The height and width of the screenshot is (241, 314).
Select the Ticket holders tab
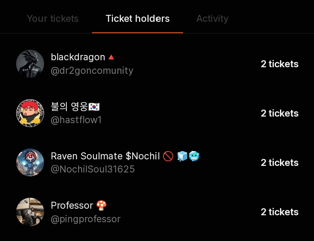click(137, 19)
